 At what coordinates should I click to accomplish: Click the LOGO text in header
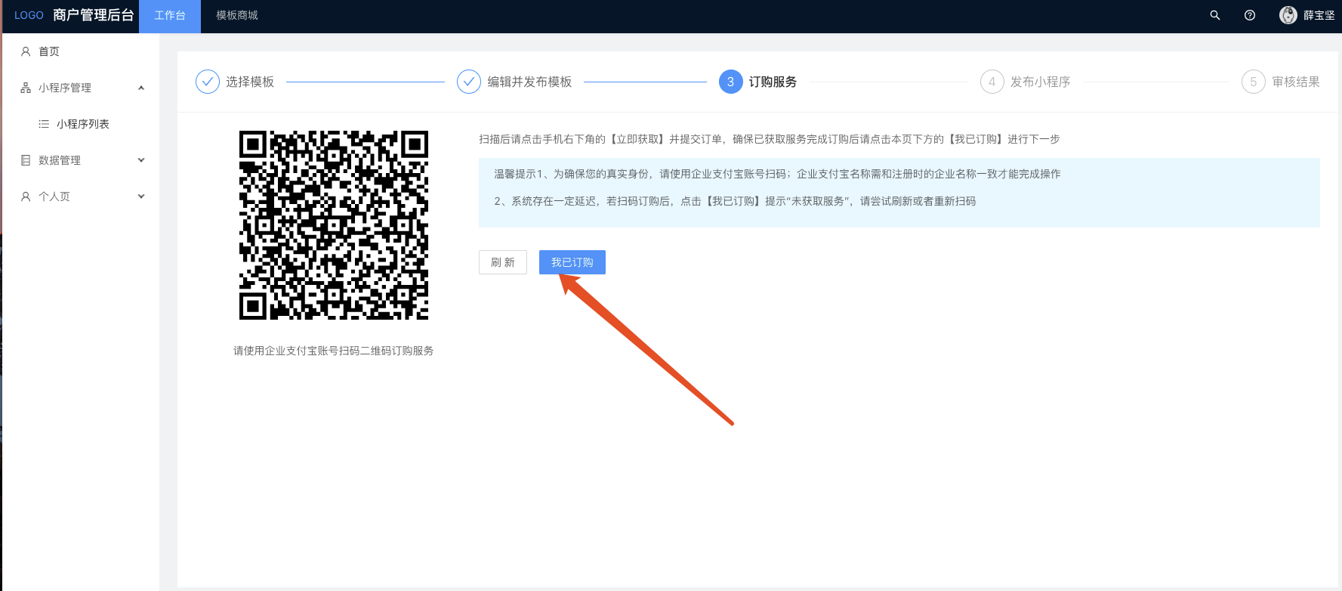tap(29, 15)
